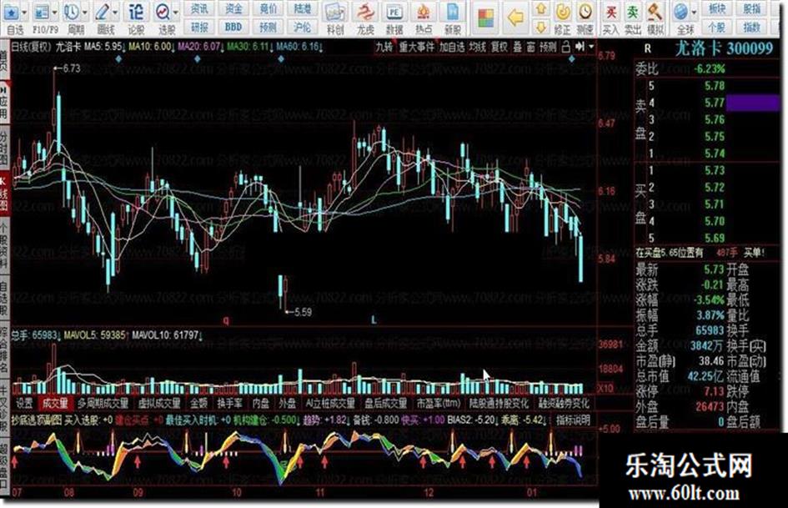Switch to the AI立桩成交量 tab
This screenshot has height=508, width=788.
tap(330, 404)
